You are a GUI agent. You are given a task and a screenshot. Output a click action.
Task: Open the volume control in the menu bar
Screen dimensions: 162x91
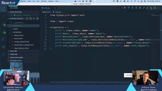click(128, 1)
